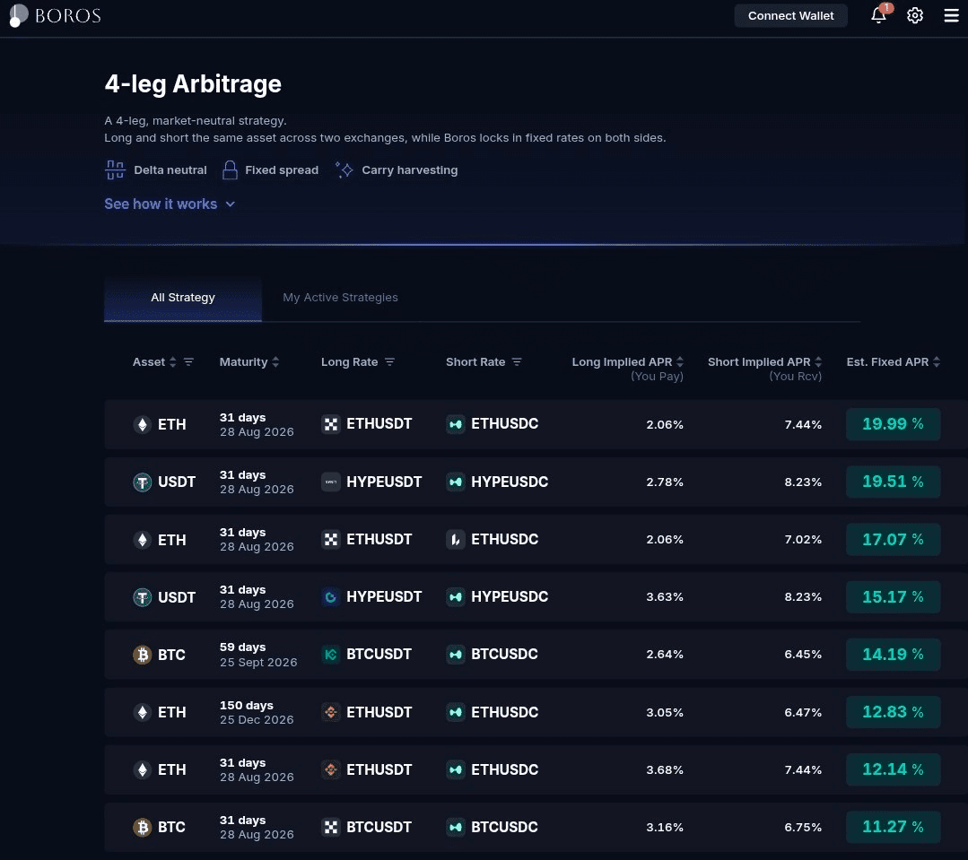Switch to My Active Strategies tab

pyautogui.click(x=340, y=298)
